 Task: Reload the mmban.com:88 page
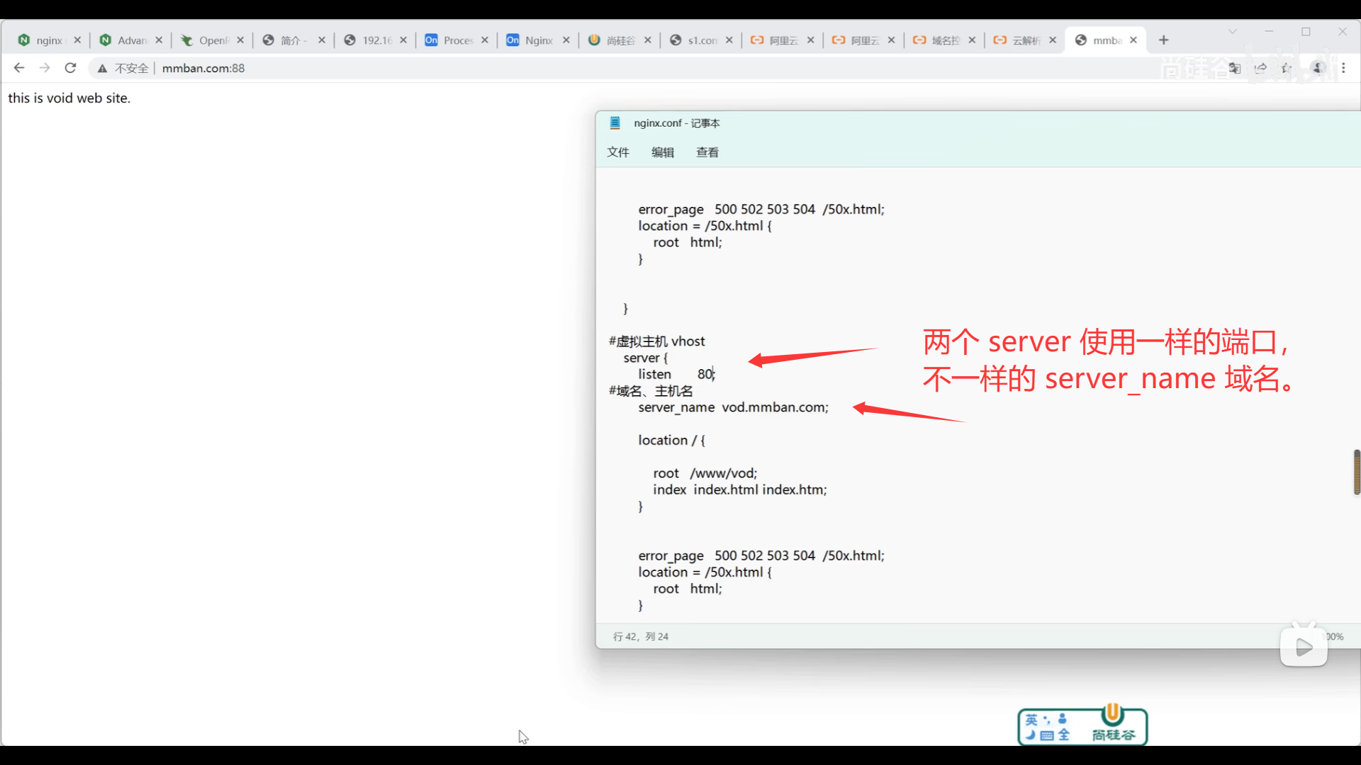pos(70,68)
